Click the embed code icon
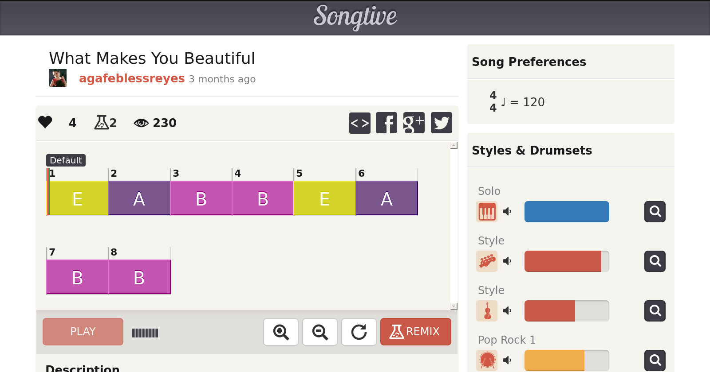Image resolution: width=710 pixels, height=372 pixels. 359,123
